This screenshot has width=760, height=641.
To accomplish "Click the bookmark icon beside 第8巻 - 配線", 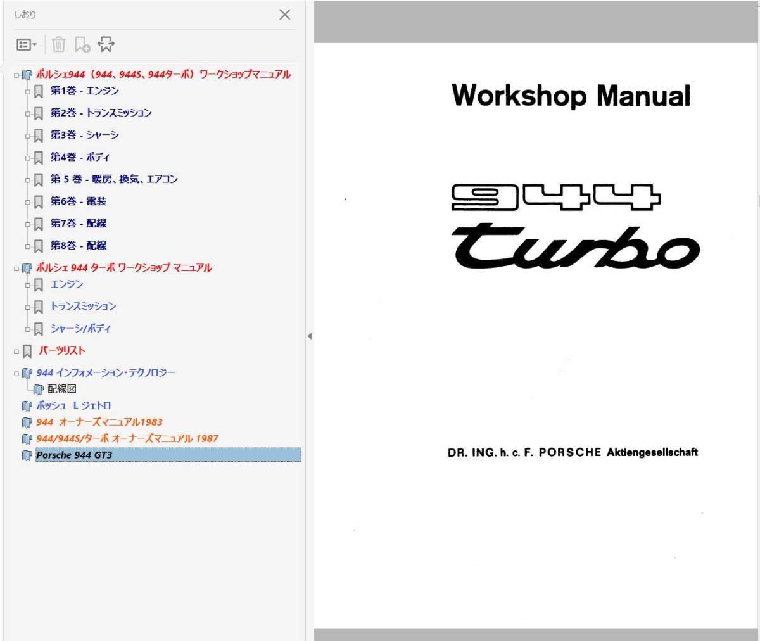I will tap(39, 246).
